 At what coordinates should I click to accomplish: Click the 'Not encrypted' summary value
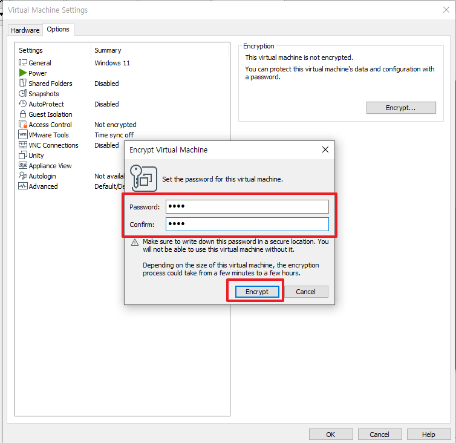[115, 125]
